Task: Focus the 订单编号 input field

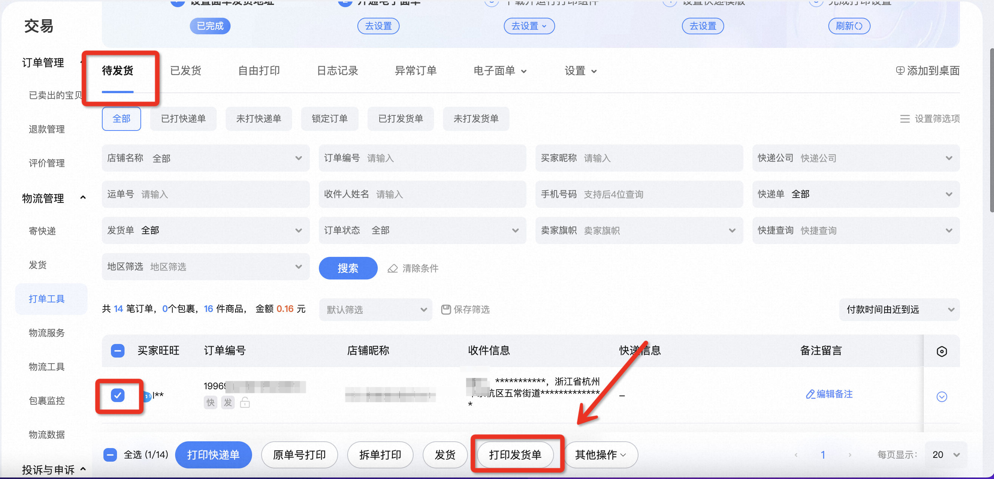Action: tap(422, 158)
